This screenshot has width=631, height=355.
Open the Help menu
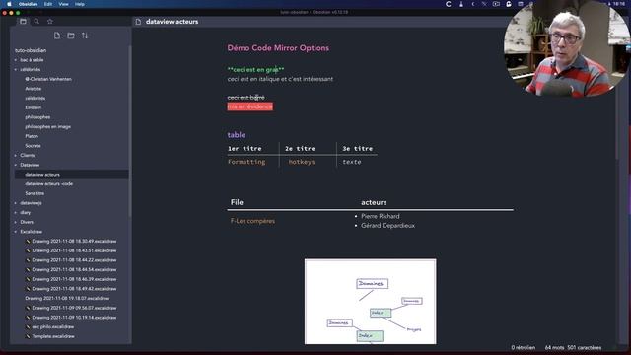click(80, 4)
